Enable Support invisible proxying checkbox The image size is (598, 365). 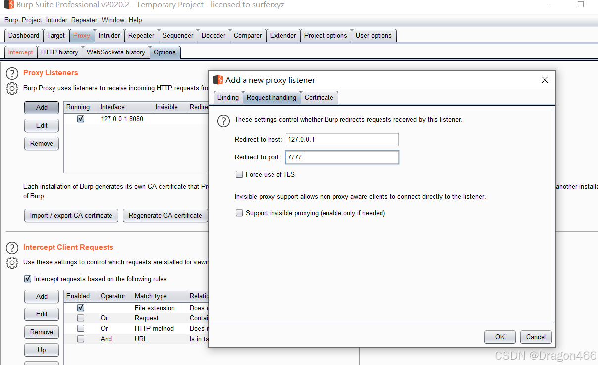239,213
